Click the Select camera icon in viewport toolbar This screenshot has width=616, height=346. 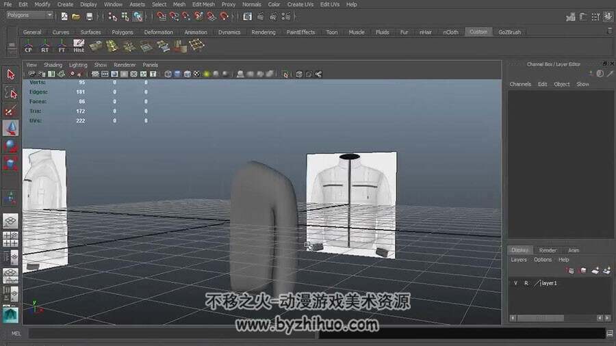click(x=31, y=74)
